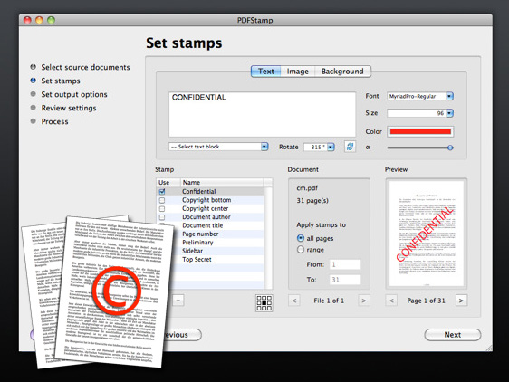Screen dimensions: 509x382
Task: Go to next file arrow
Action: (364, 301)
